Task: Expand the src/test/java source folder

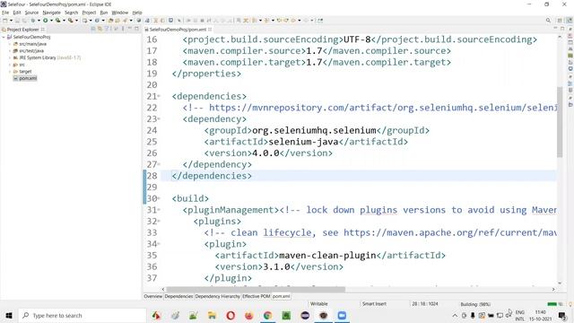Action: [10, 51]
